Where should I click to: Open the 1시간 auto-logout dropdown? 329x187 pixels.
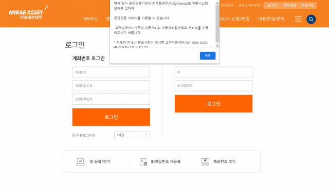click(132, 135)
